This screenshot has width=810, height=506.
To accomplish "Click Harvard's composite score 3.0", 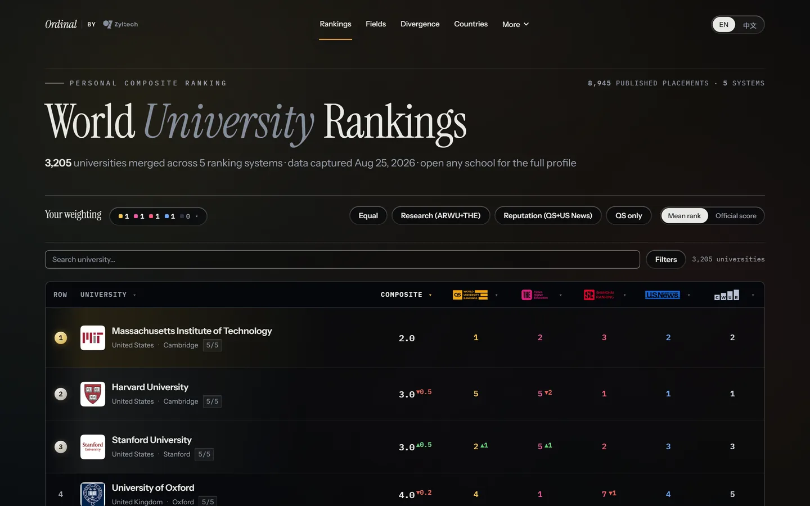I will tap(407, 395).
